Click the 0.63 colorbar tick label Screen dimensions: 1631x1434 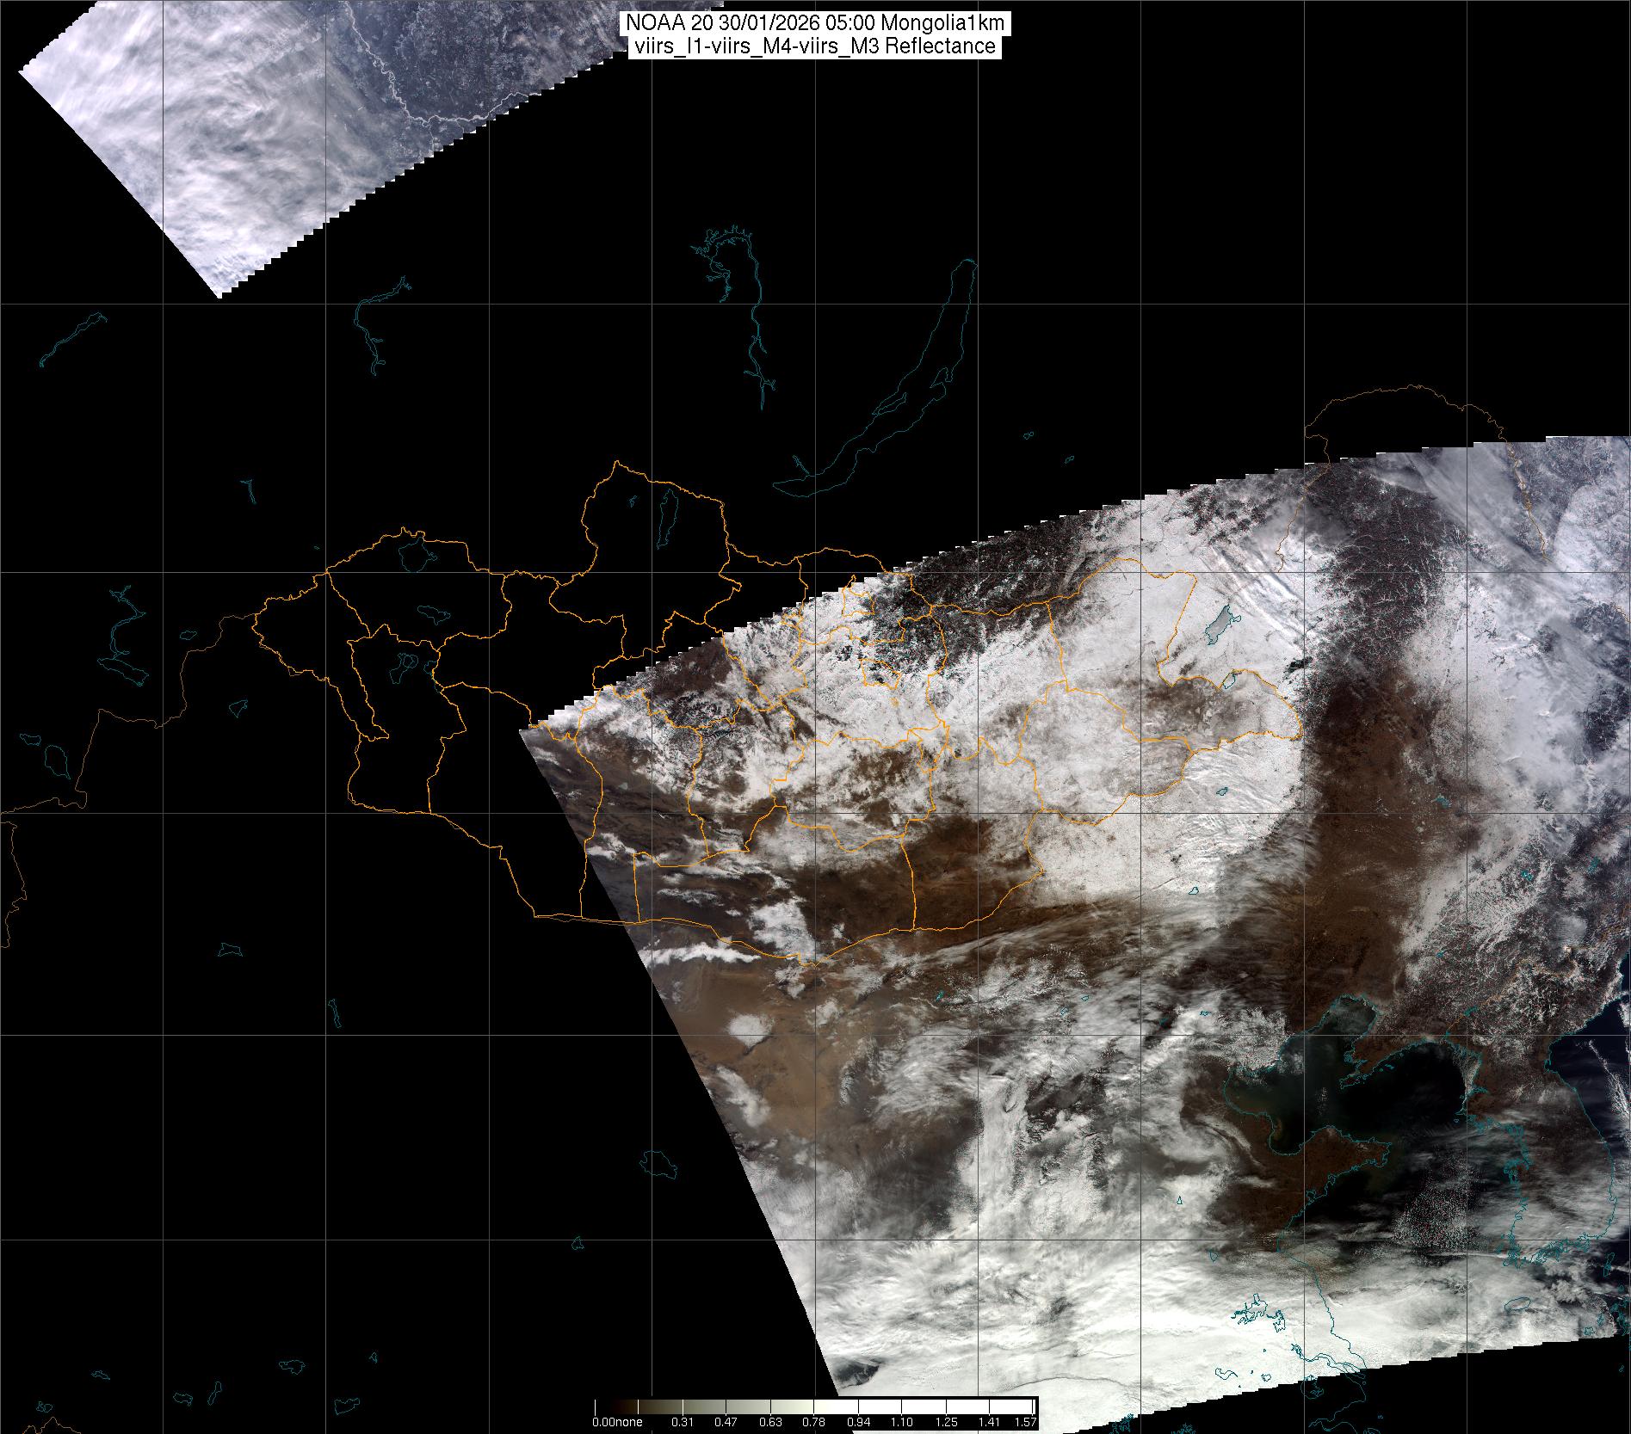771,1422
